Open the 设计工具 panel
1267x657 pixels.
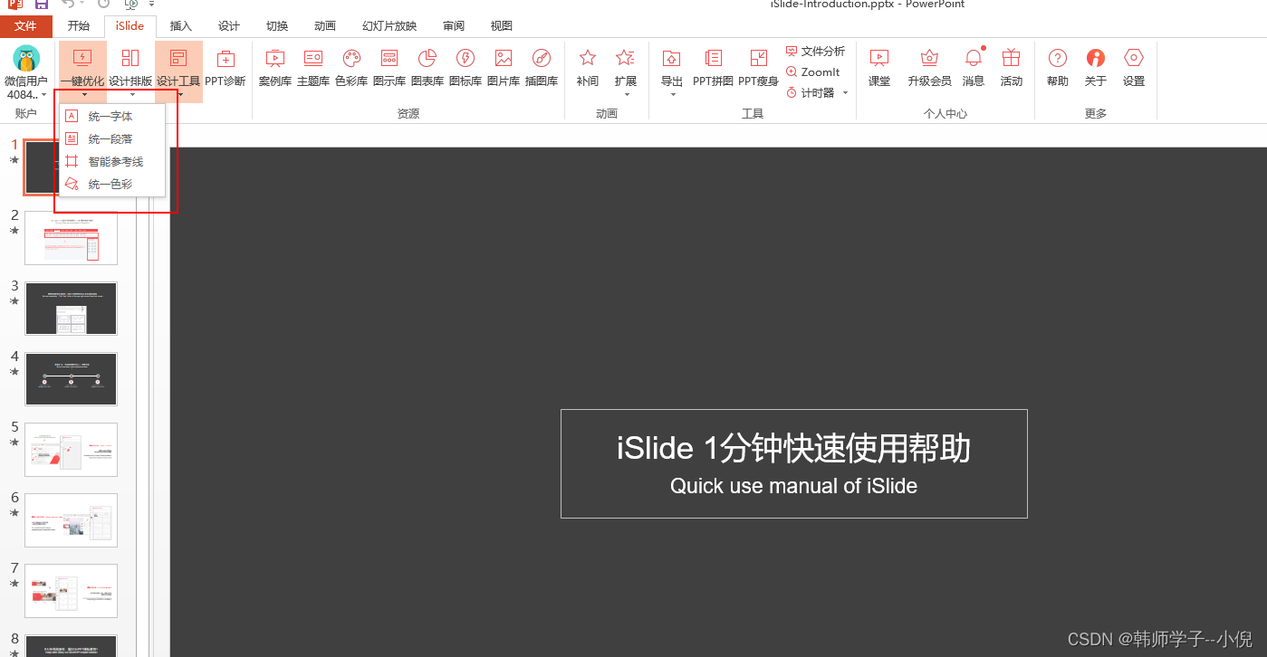pos(178,68)
